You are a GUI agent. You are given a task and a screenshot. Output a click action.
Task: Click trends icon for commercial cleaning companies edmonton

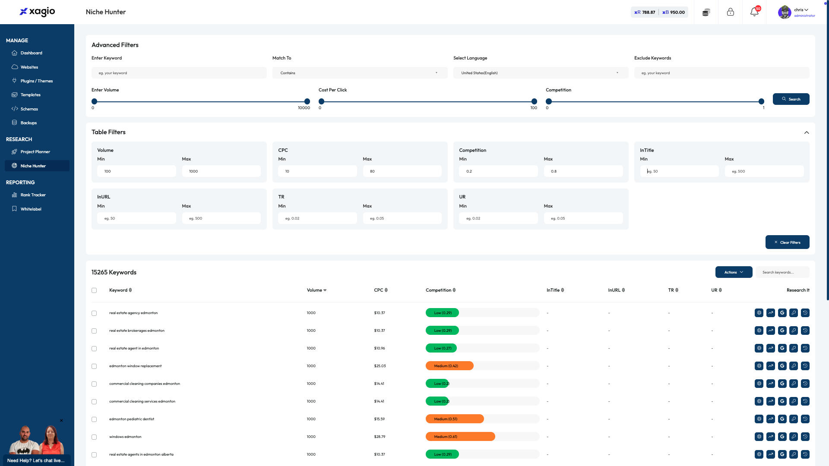(x=771, y=384)
